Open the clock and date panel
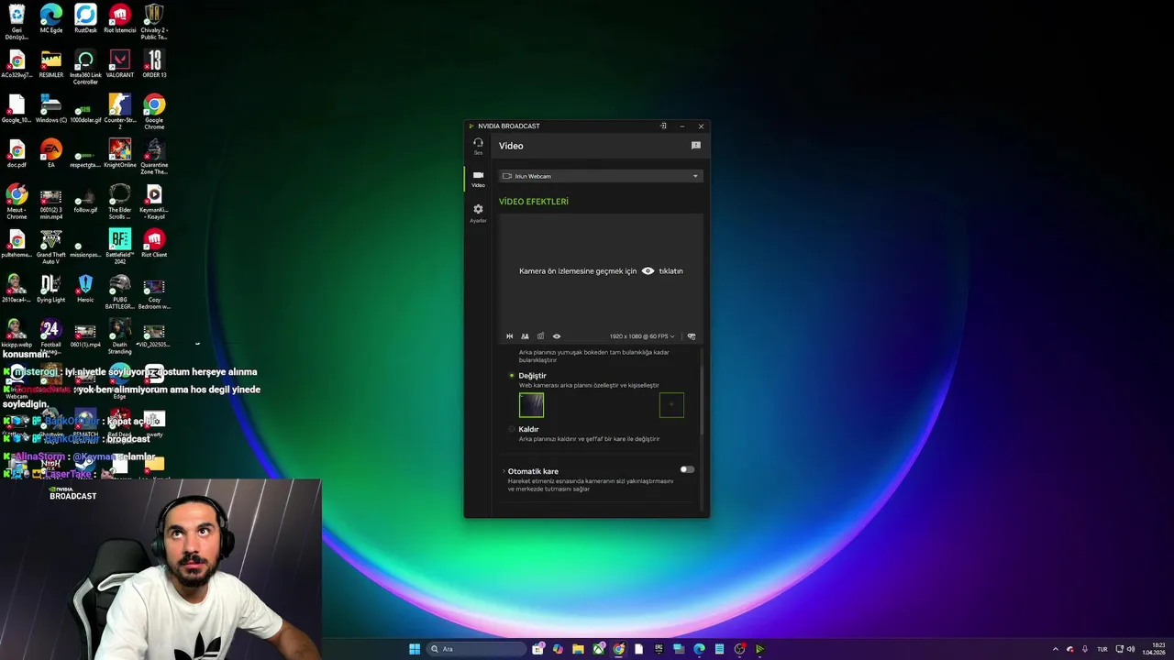The height and width of the screenshot is (660, 1174). (x=1153, y=649)
